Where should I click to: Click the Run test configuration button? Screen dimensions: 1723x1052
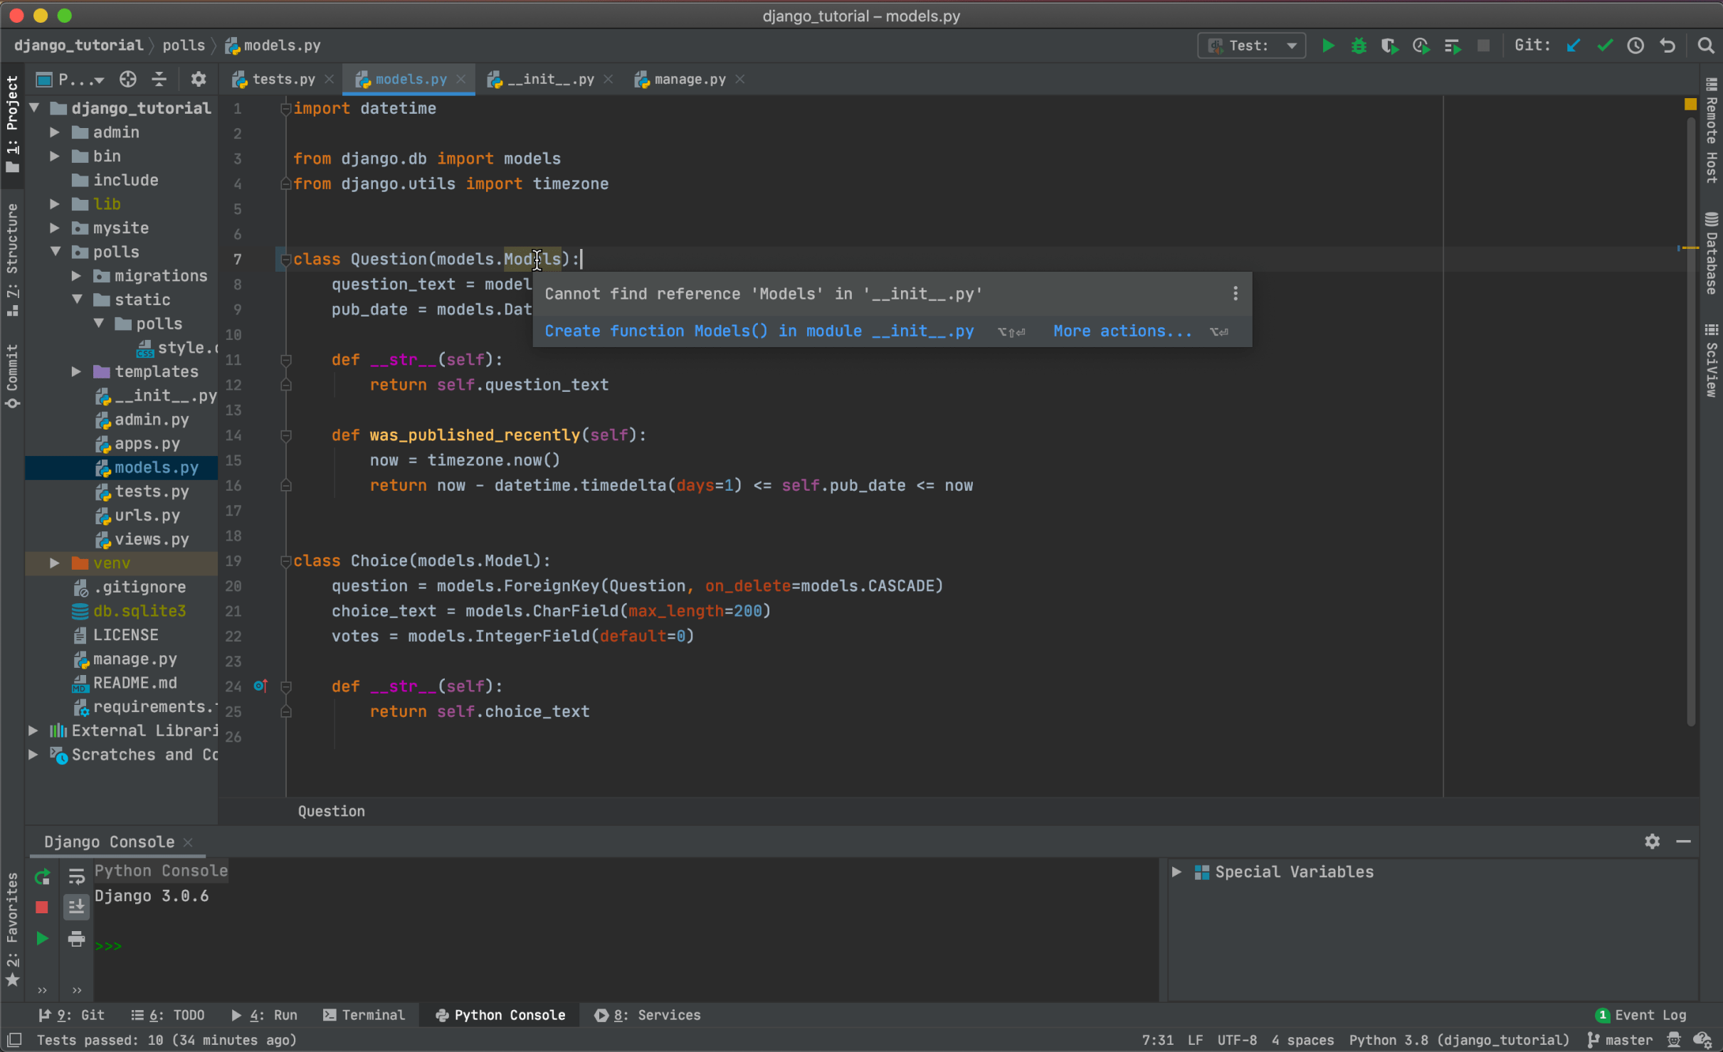[1327, 47]
